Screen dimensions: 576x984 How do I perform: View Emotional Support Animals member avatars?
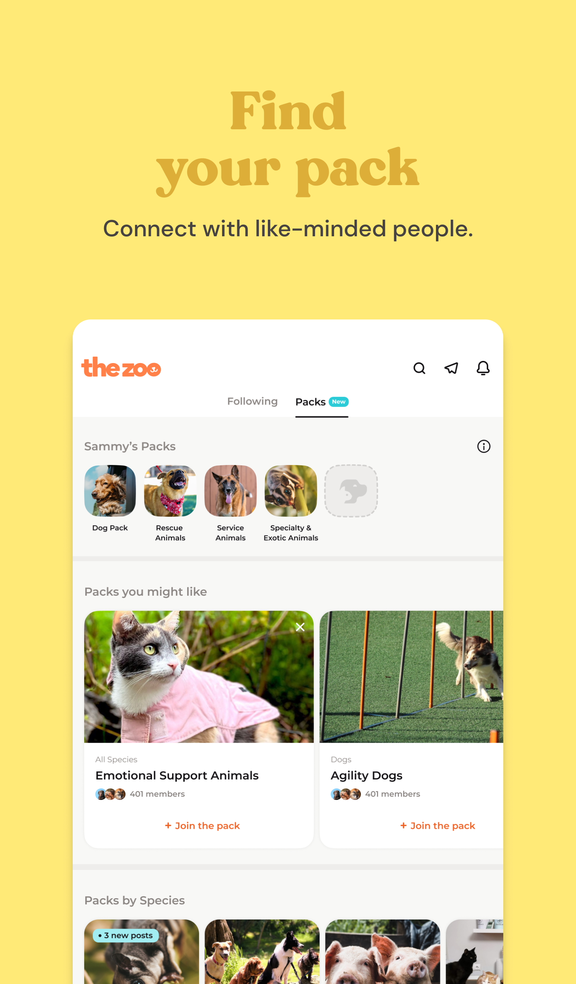(111, 794)
